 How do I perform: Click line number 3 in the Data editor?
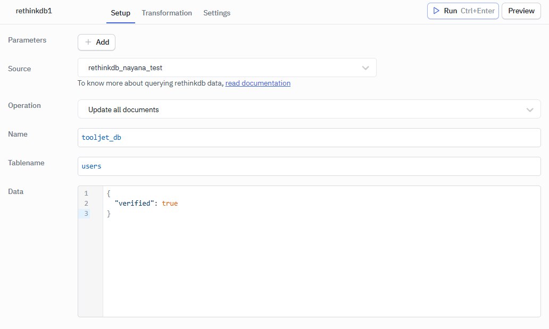click(x=86, y=213)
